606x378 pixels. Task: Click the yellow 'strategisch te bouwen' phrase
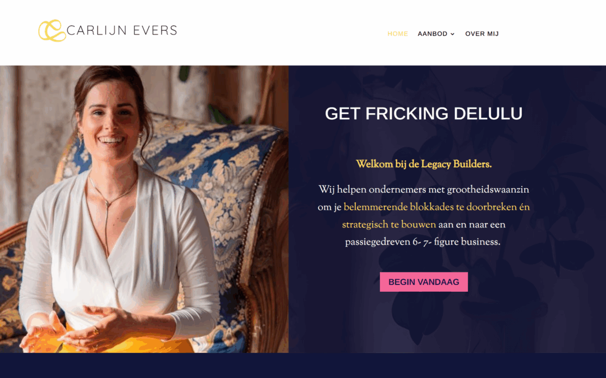[389, 225]
